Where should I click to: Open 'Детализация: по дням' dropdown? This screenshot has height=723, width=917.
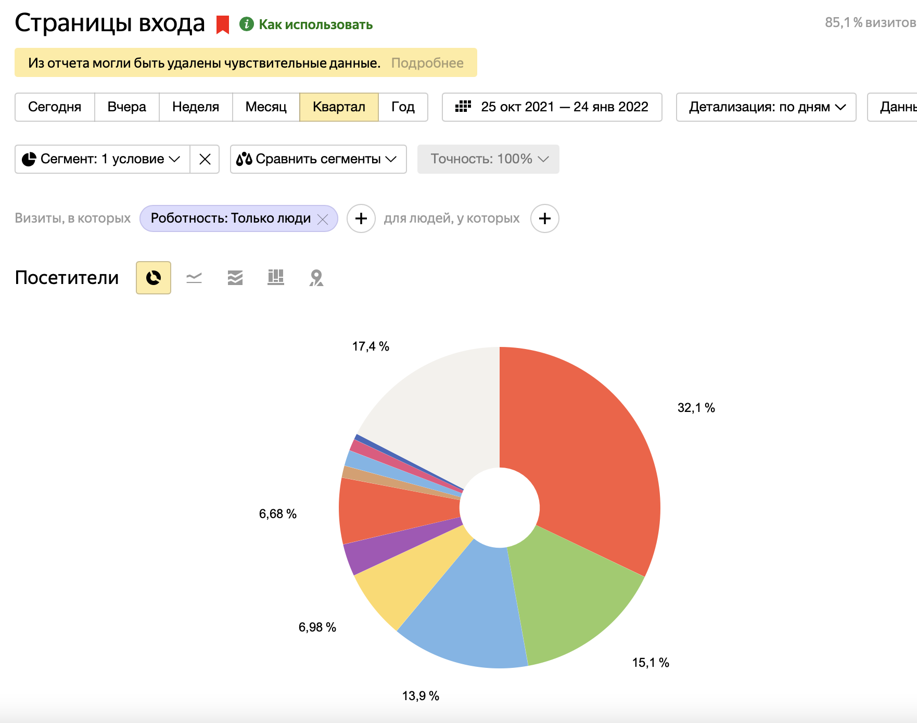pos(766,107)
